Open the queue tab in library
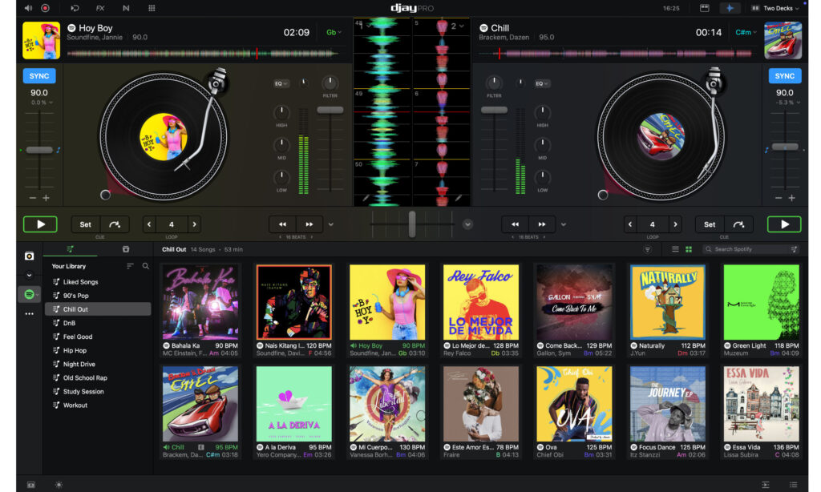The width and height of the screenshot is (821, 492). pos(126,249)
